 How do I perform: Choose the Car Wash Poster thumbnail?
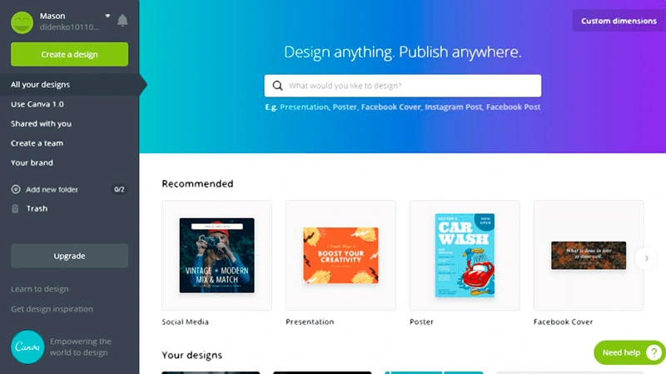(x=465, y=255)
